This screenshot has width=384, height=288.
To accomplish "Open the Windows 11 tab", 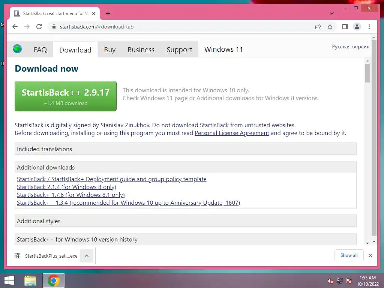I will 223,49.
